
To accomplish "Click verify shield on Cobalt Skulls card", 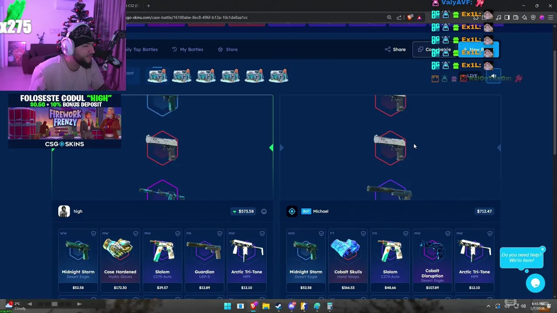I will pyautogui.click(x=363, y=233).
